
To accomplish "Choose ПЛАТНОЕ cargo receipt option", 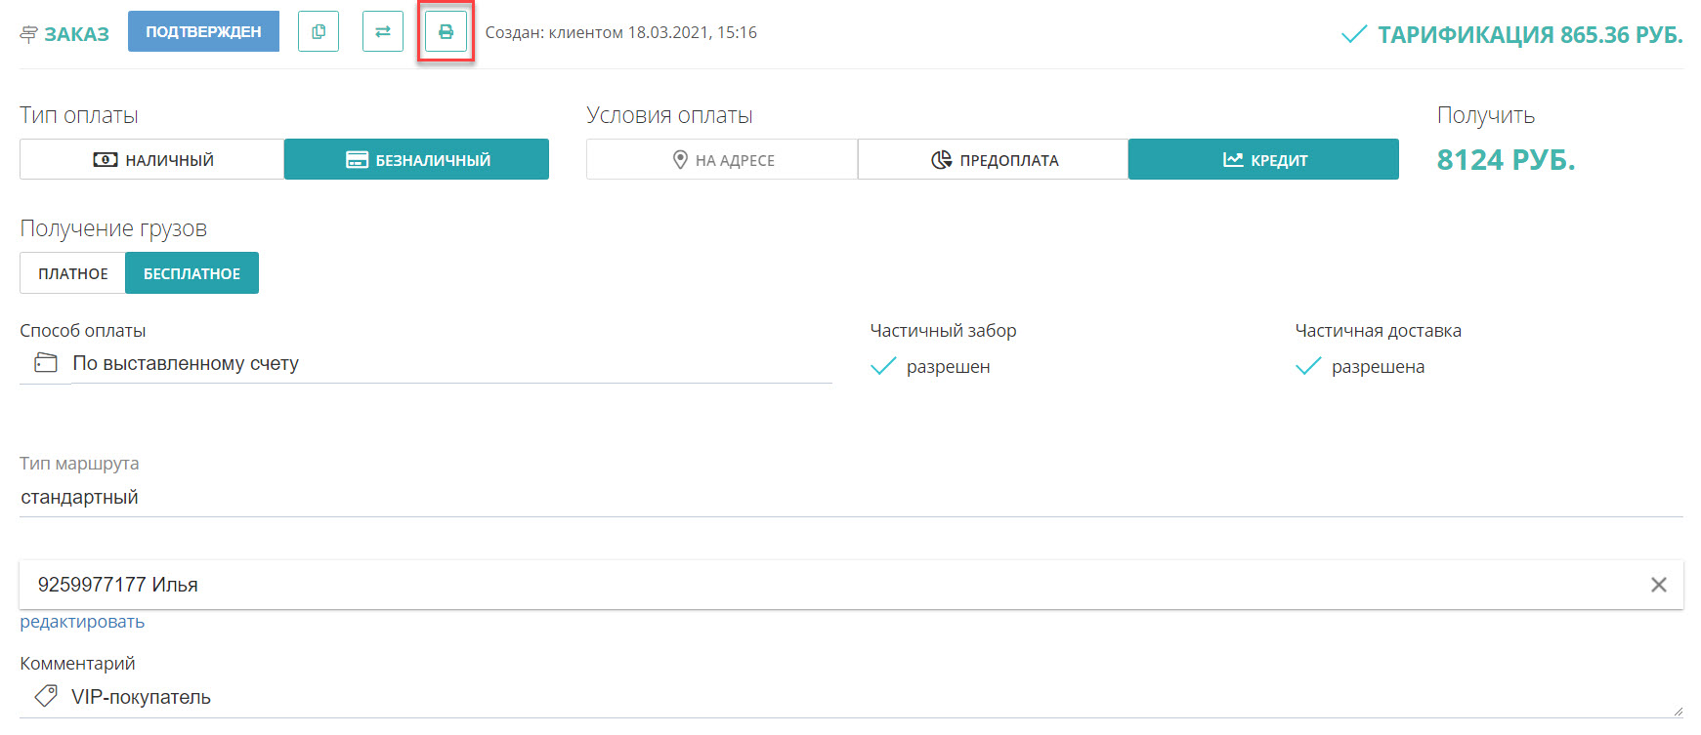I will 73,273.
